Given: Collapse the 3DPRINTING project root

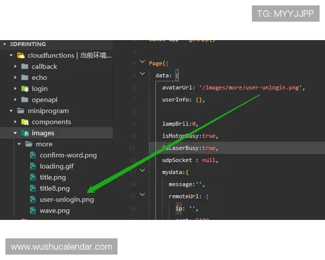Looking at the screenshot, I should point(4,44).
